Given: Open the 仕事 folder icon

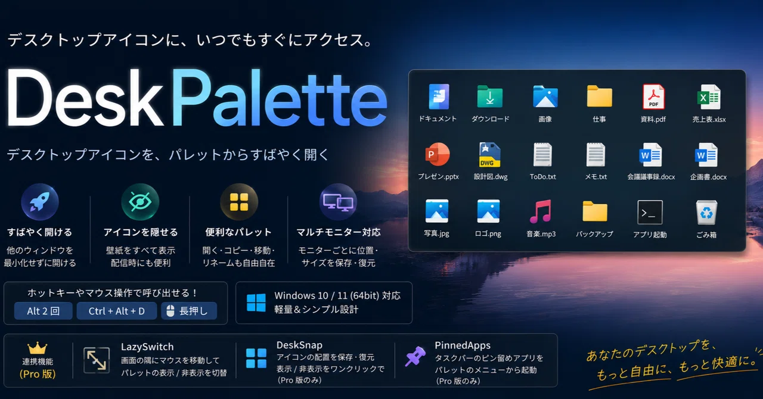Looking at the screenshot, I should click(599, 96).
